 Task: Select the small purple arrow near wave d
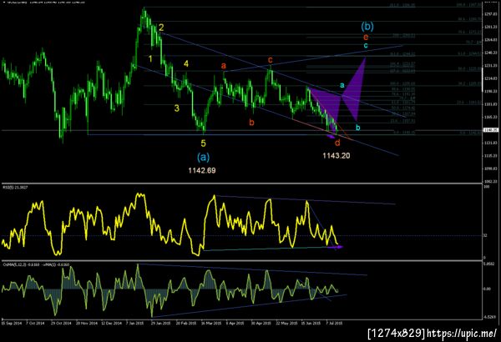coord(331,137)
